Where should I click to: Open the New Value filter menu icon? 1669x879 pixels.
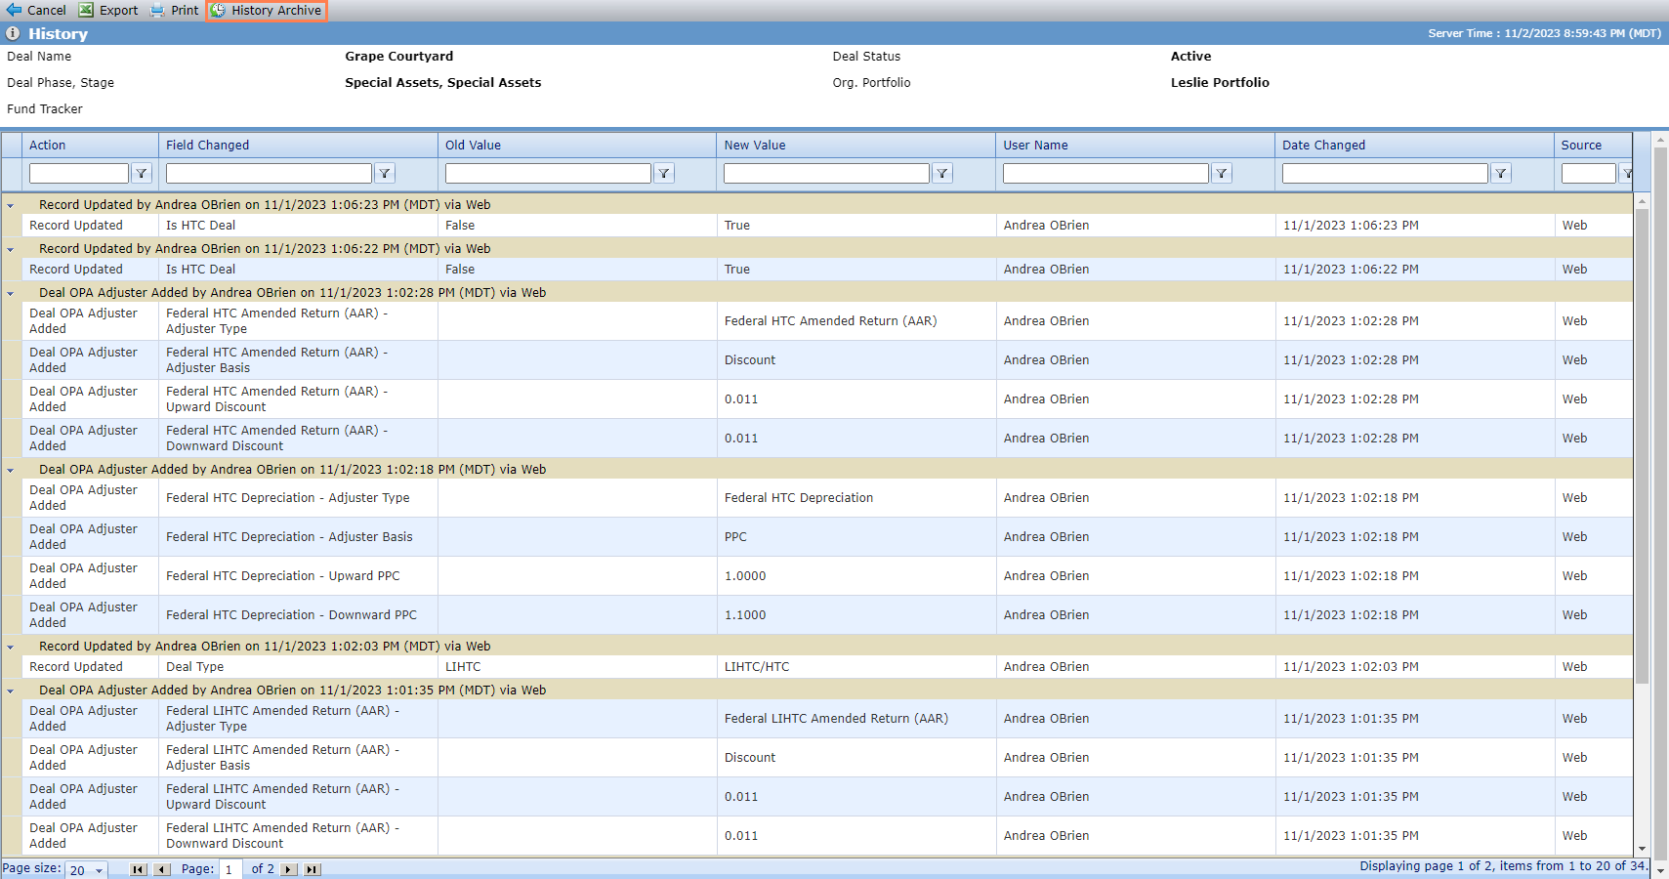coord(942,174)
